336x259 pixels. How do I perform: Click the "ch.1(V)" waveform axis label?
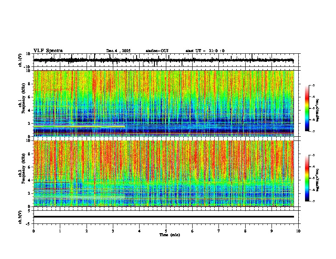20,60
